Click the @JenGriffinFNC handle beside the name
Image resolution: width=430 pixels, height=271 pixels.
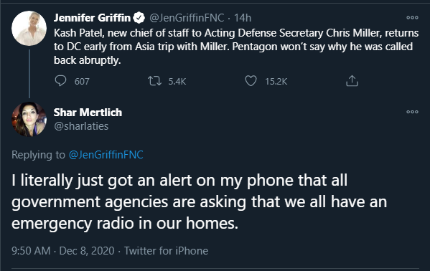pos(187,18)
